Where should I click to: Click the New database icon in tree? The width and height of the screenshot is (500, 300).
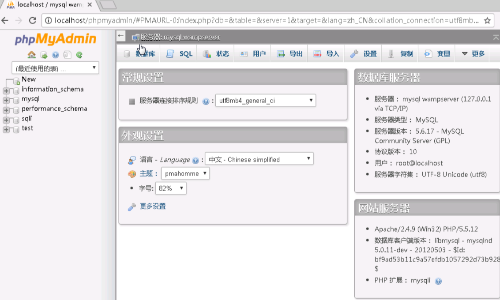16,81
